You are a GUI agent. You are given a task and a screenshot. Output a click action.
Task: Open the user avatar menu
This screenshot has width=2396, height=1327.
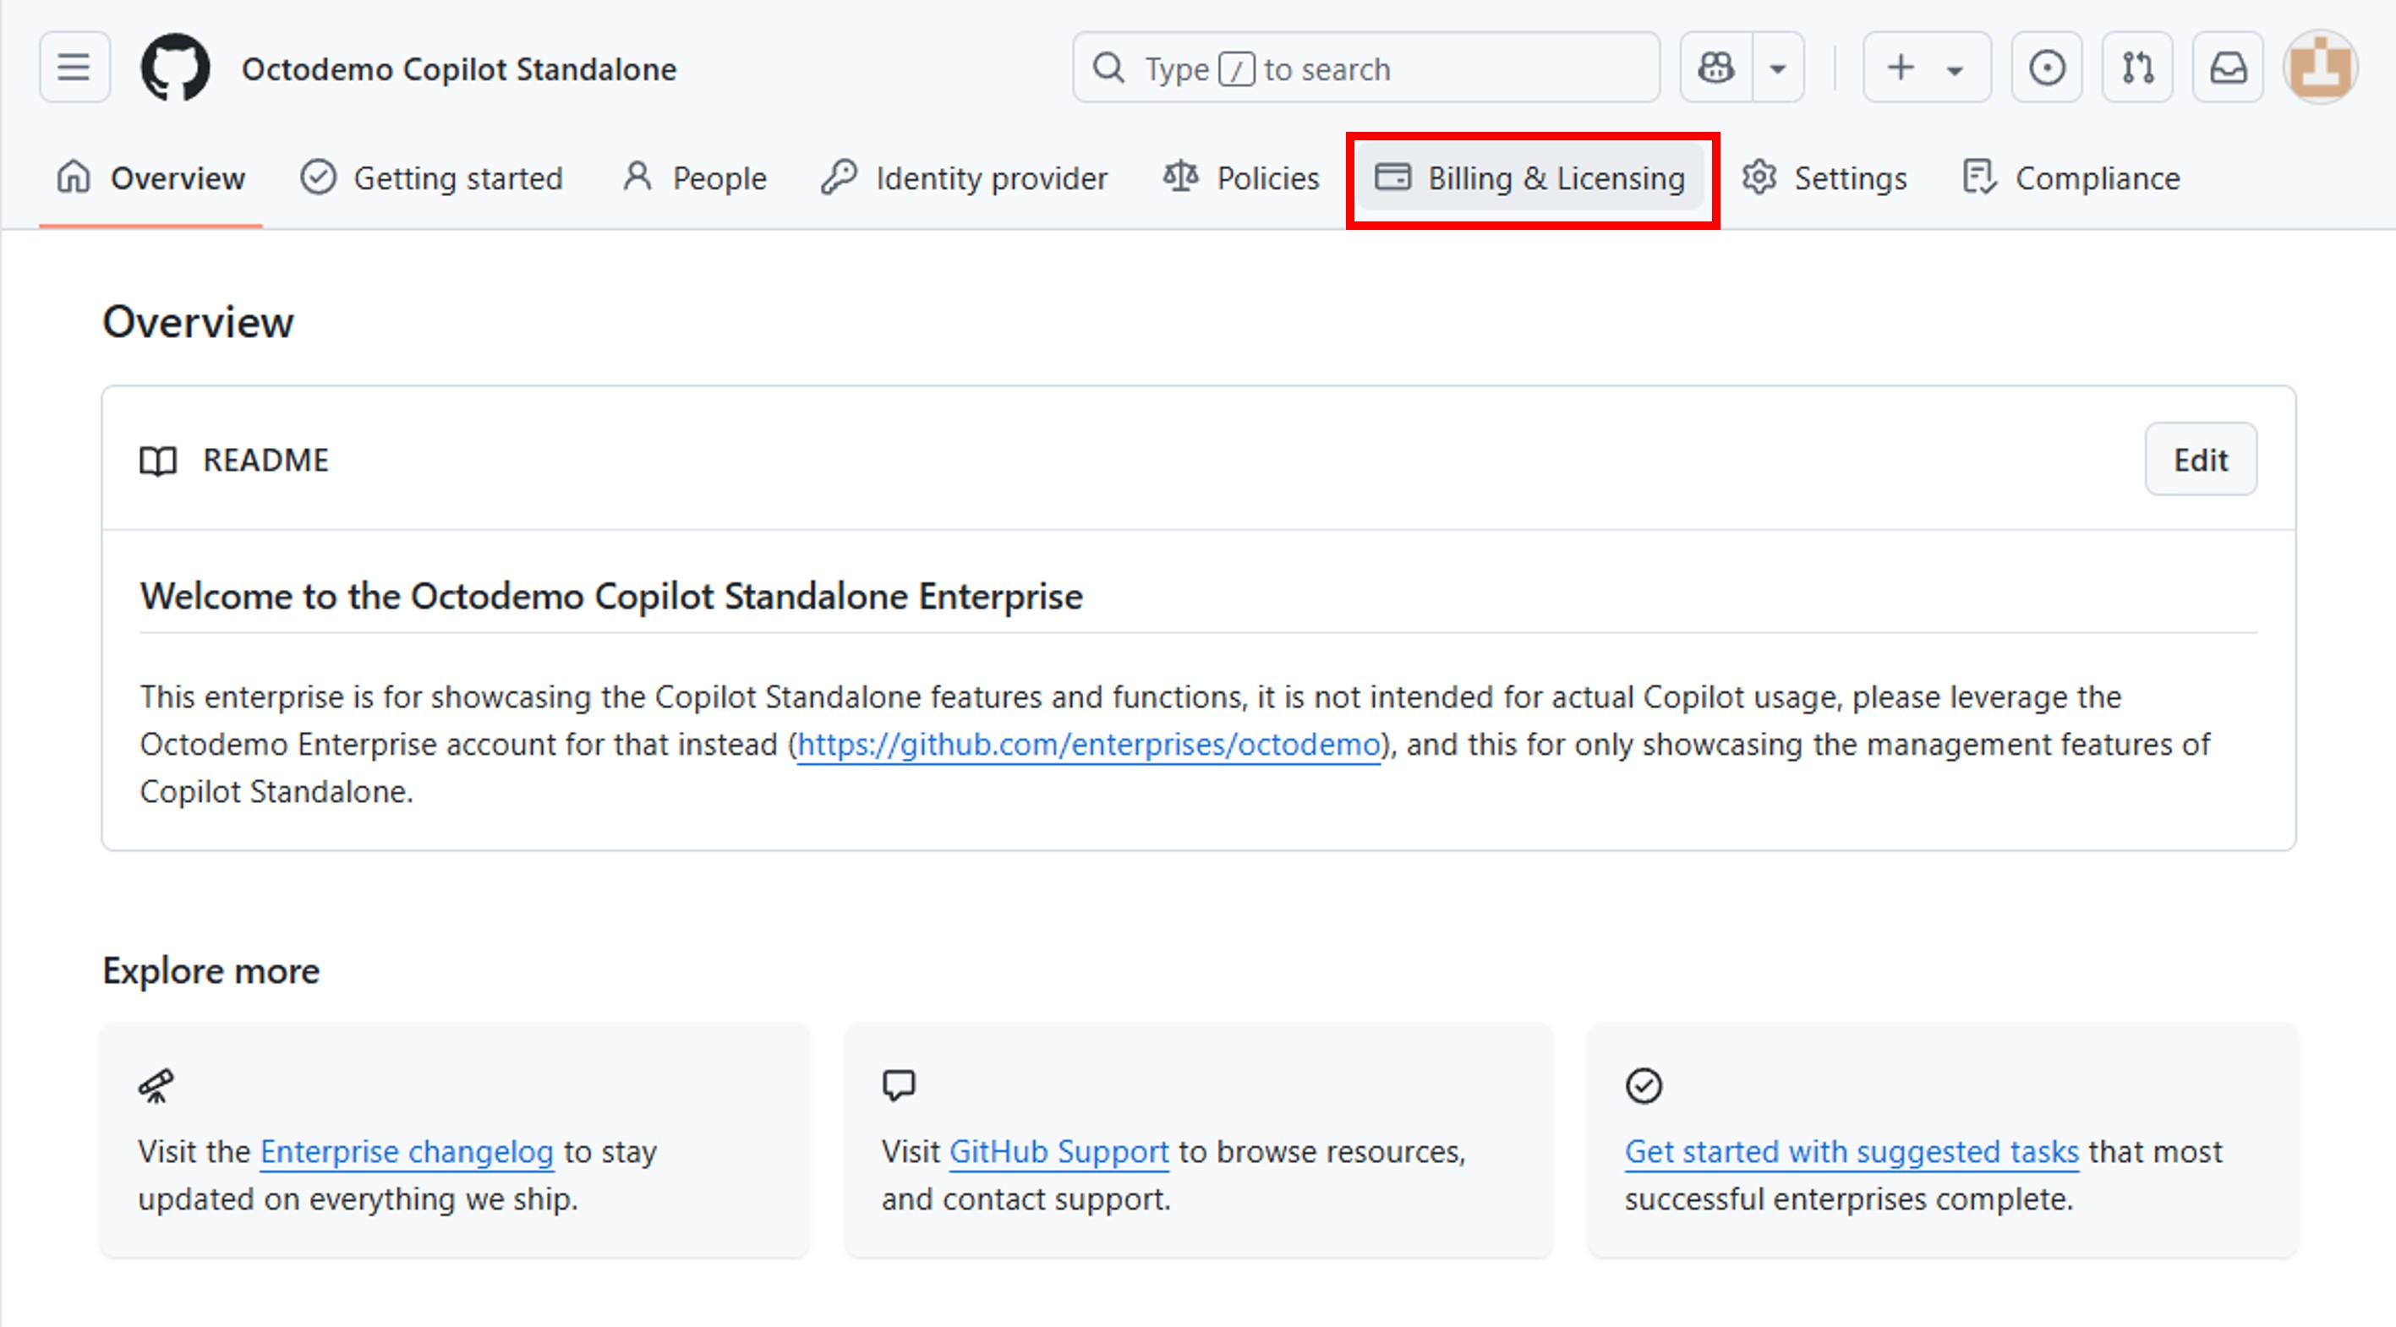pos(2320,68)
